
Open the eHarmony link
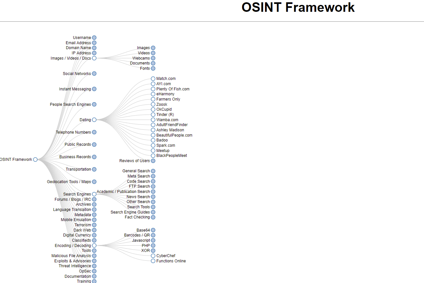(x=165, y=94)
